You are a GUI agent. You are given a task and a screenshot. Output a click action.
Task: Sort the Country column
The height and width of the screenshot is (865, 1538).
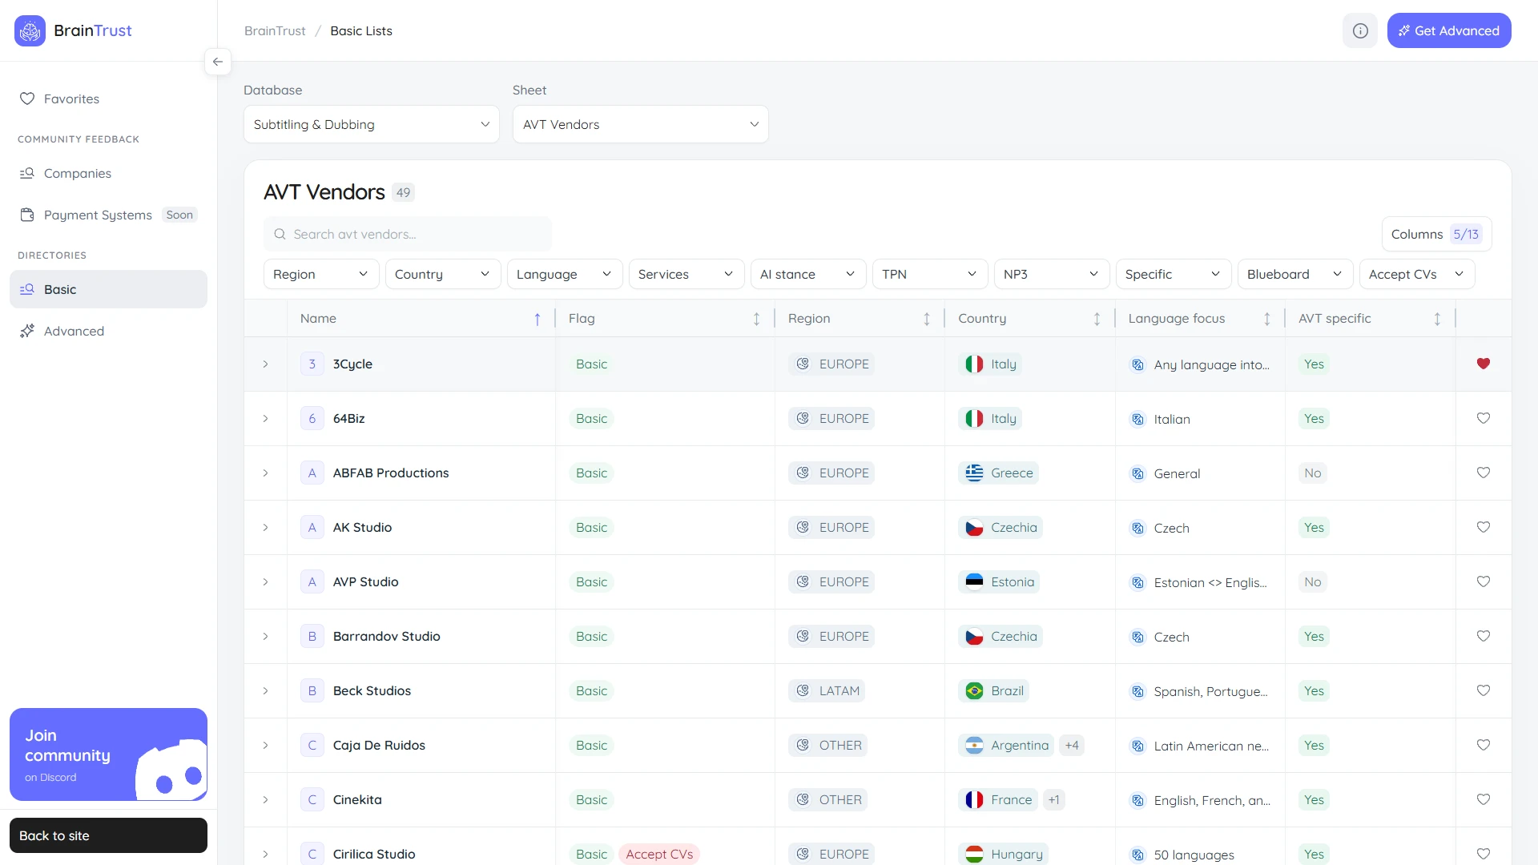[1097, 319]
